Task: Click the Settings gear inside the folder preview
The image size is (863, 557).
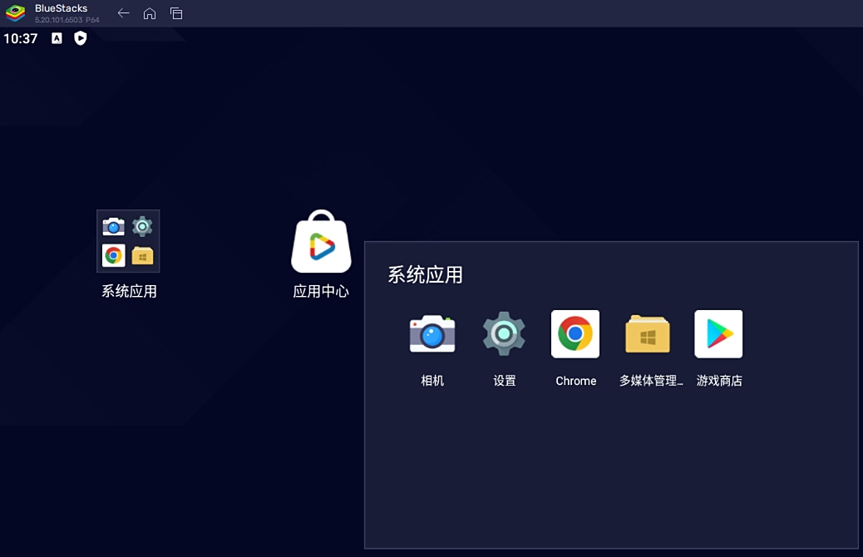Action: click(141, 225)
